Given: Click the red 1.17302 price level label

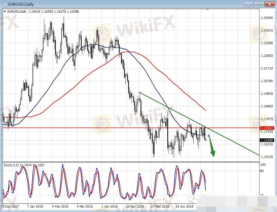Looking at the screenshot, I should (x=266, y=128).
